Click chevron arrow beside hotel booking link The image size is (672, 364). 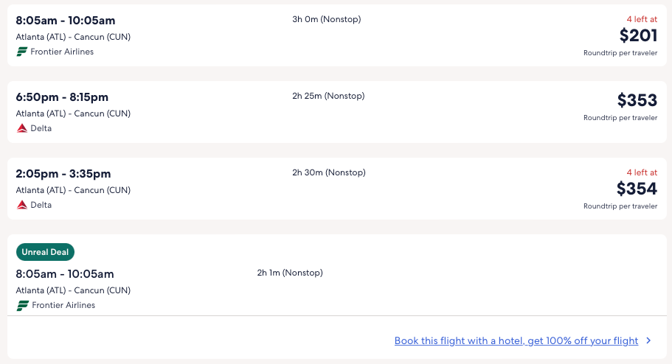point(648,340)
